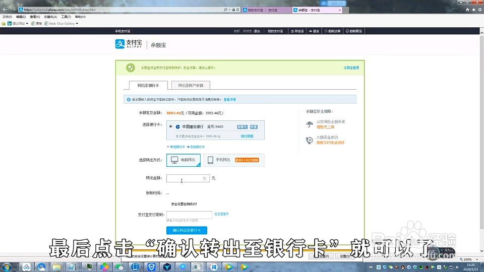Open 蚂蚁达客 in the navigation bar

[x=332, y=31]
